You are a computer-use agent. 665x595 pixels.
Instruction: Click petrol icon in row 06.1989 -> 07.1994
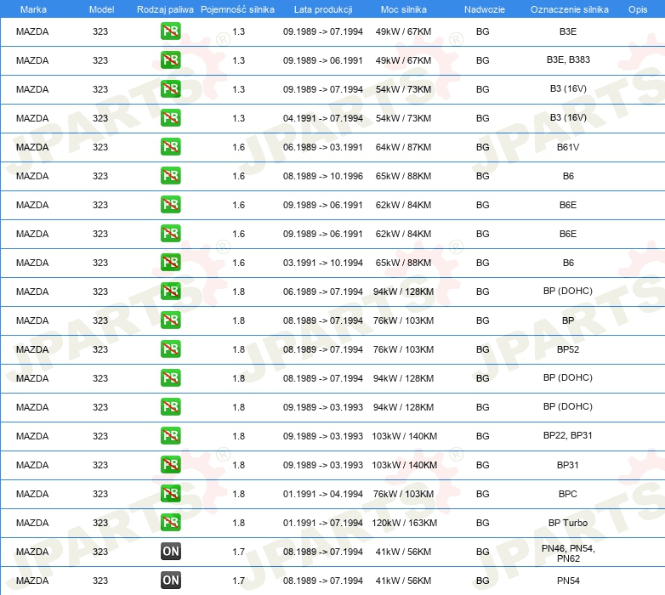pos(170,292)
